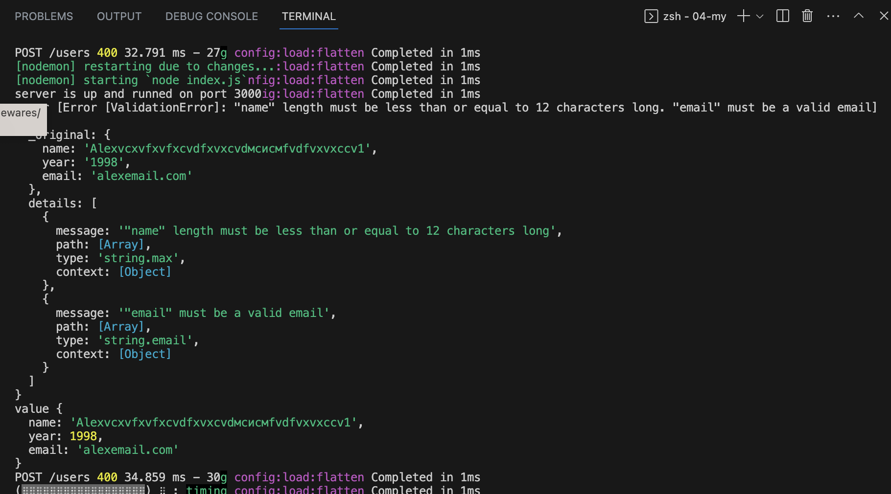Click 'alexemail.com' under _original
Screen dimensions: 891x494
point(141,176)
